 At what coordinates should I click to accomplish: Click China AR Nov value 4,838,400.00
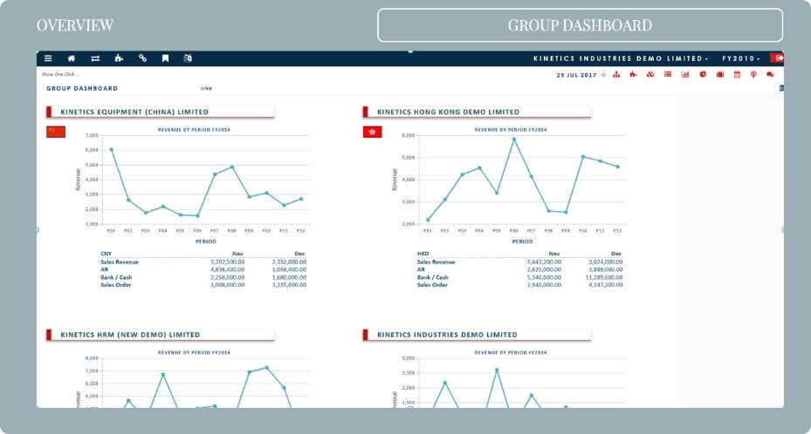point(228,269)
